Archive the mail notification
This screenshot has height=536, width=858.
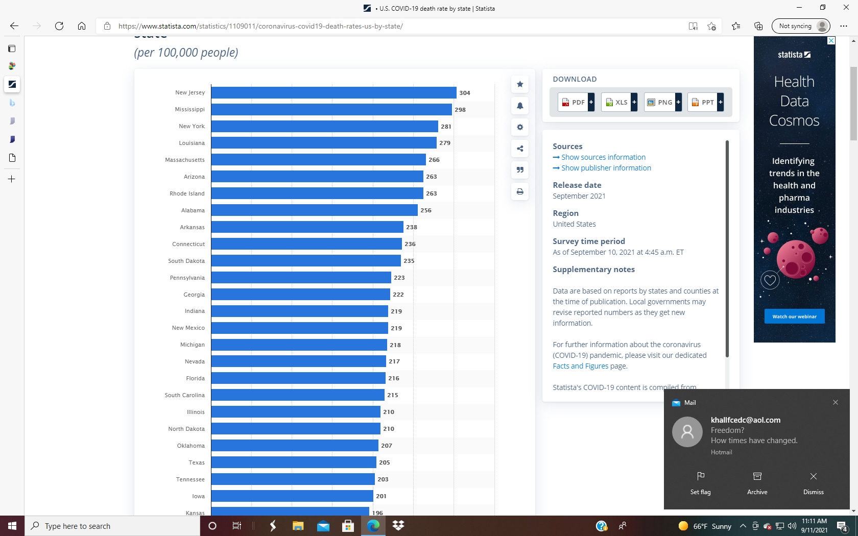point(757,482)
